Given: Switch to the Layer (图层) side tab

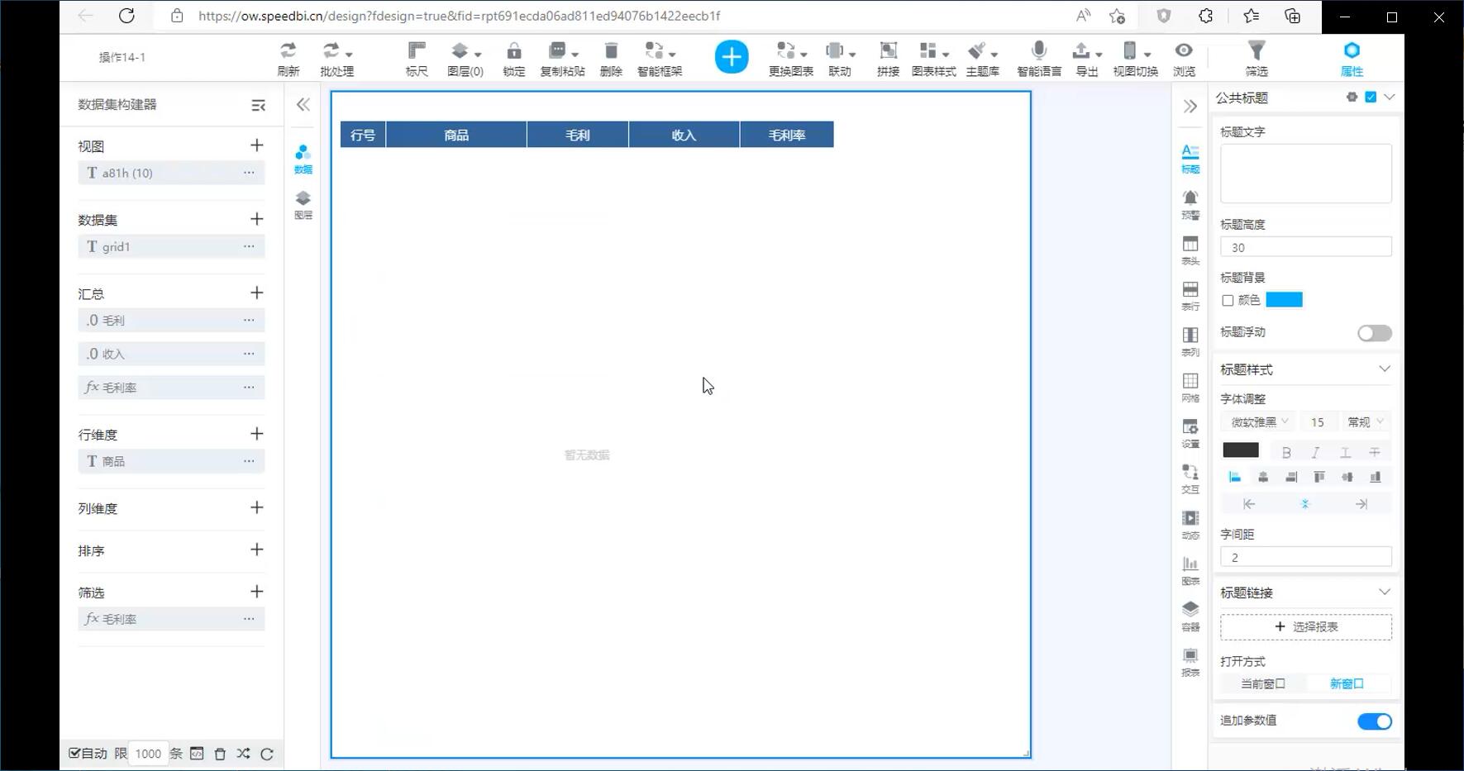Looking at the screenshot, I should click(x=303, y=204).
